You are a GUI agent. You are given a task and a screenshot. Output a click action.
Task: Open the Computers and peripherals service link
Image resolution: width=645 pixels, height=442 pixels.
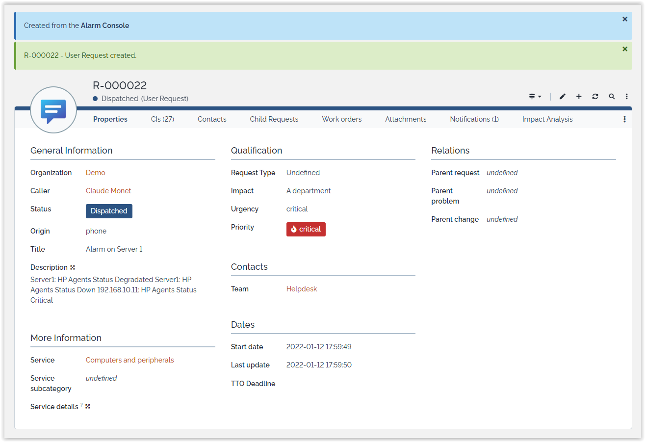(129, 360)
